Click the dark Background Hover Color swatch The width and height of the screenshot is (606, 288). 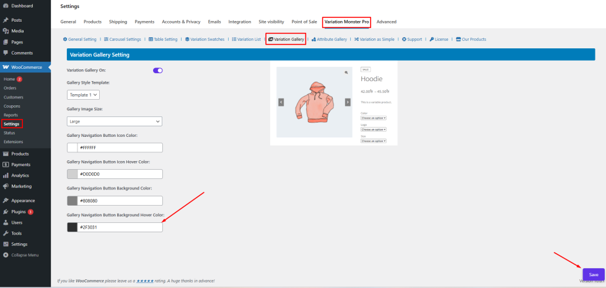coord(72,227)
